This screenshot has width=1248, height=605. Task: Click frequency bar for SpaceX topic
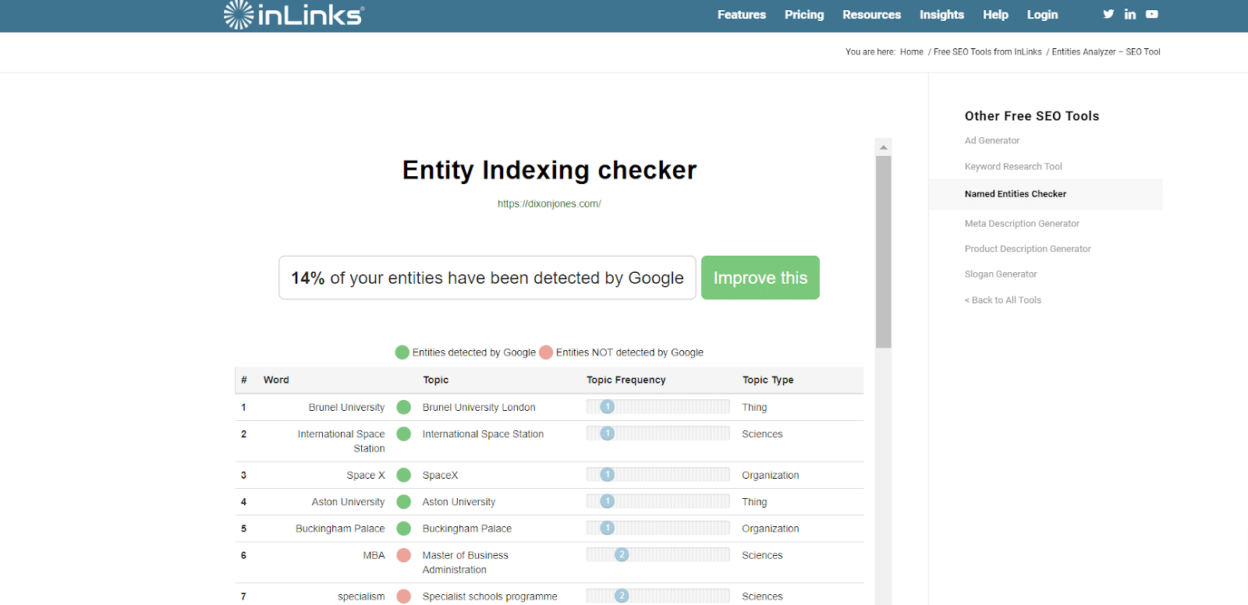(x=658, y=474)
